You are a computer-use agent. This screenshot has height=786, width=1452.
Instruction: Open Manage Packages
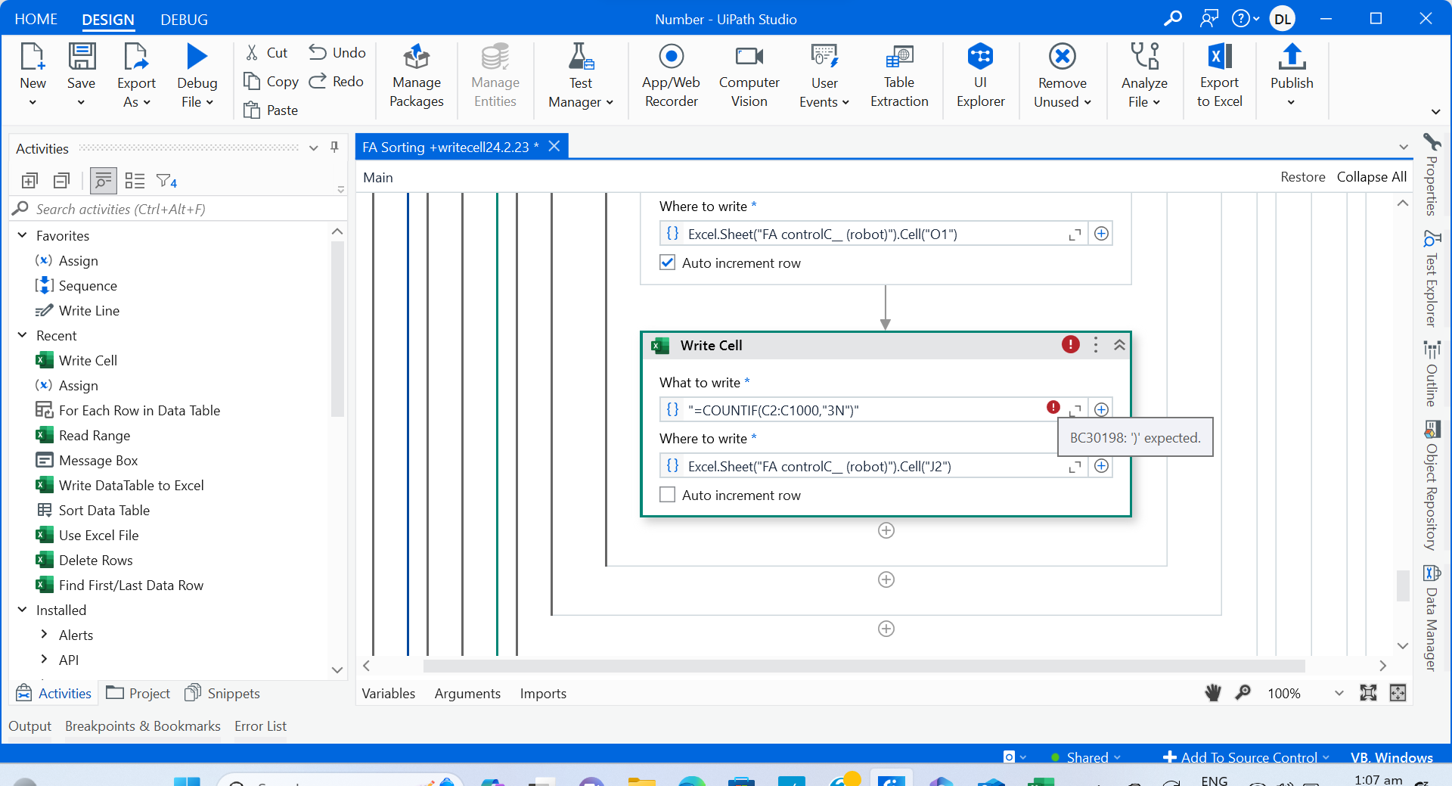tap(417, 76)
